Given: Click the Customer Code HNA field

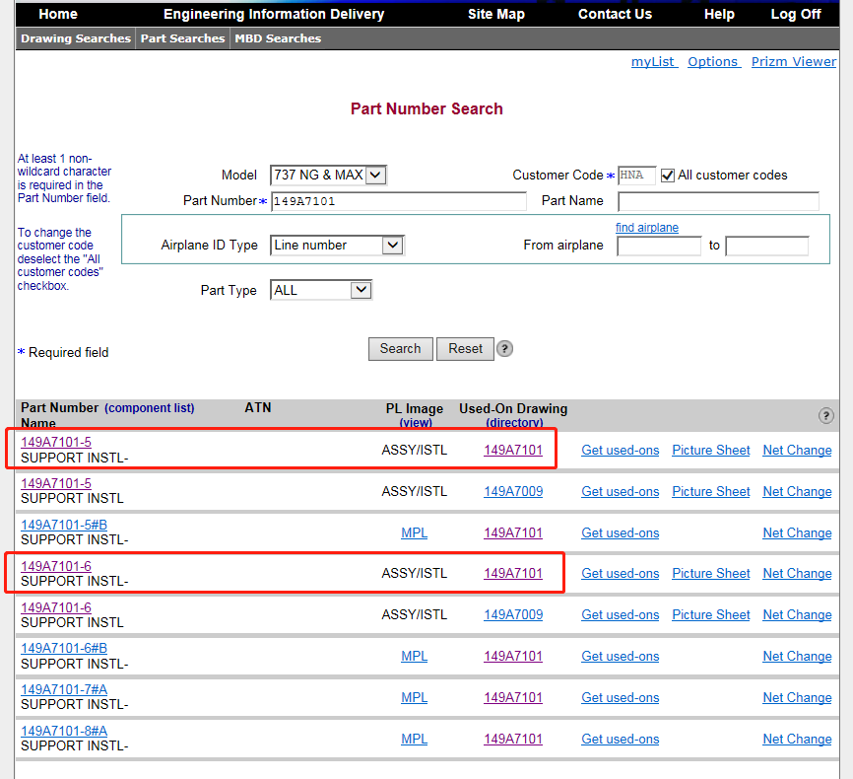Looking at the screenshot, I should (x=636, y=176).
